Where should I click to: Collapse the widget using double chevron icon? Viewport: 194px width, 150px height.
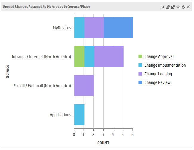point(163,7)
